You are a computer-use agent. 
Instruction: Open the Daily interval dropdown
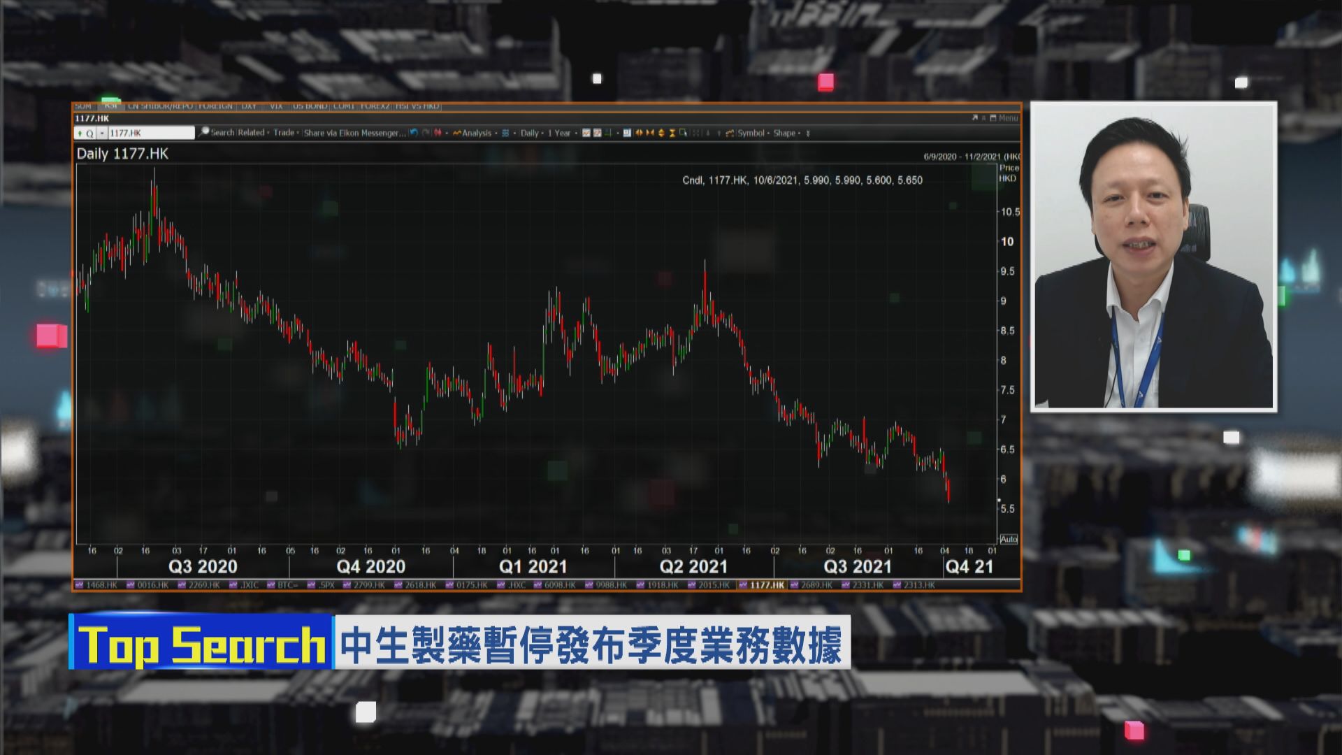pos(528,133)
